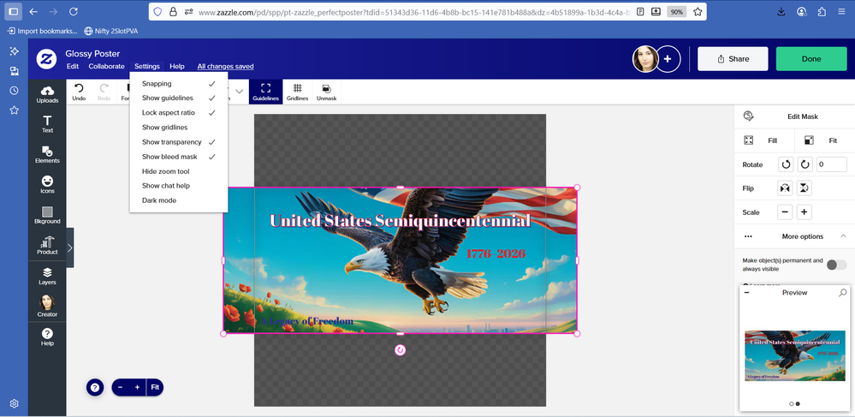Open the Elements panel

pos(47,154)
